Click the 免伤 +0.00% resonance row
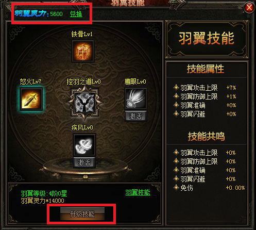 (209, 188)
